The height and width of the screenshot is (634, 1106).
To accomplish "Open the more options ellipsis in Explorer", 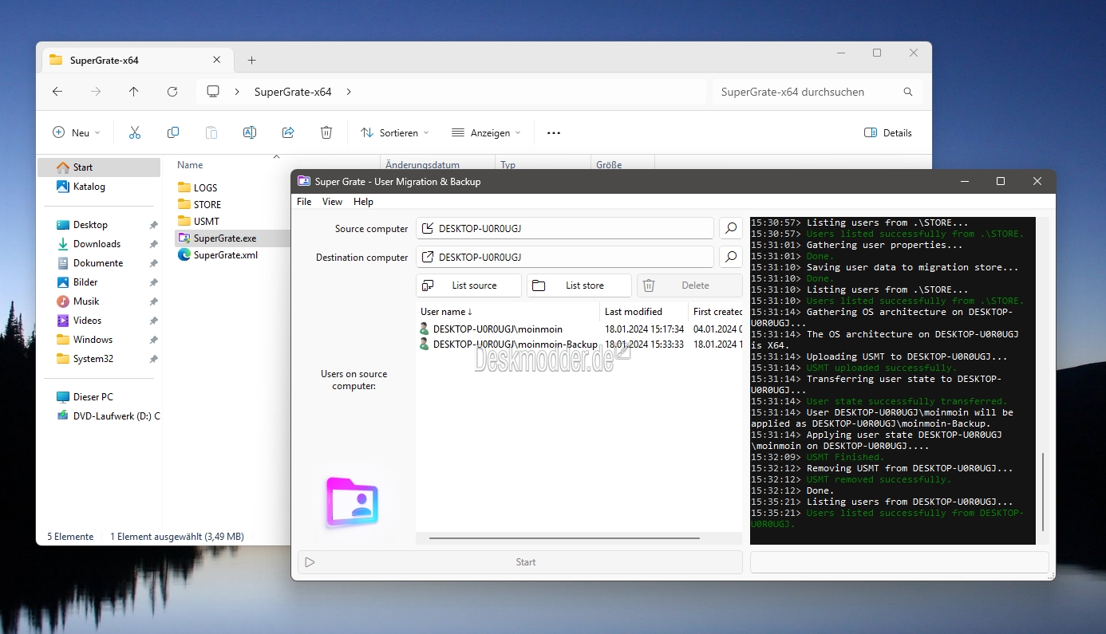I will pos(554,133).
